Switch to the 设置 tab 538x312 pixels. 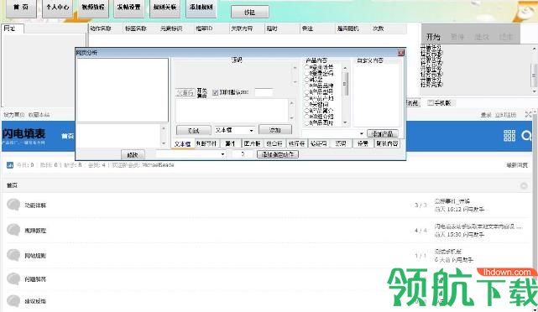[363, 143]
